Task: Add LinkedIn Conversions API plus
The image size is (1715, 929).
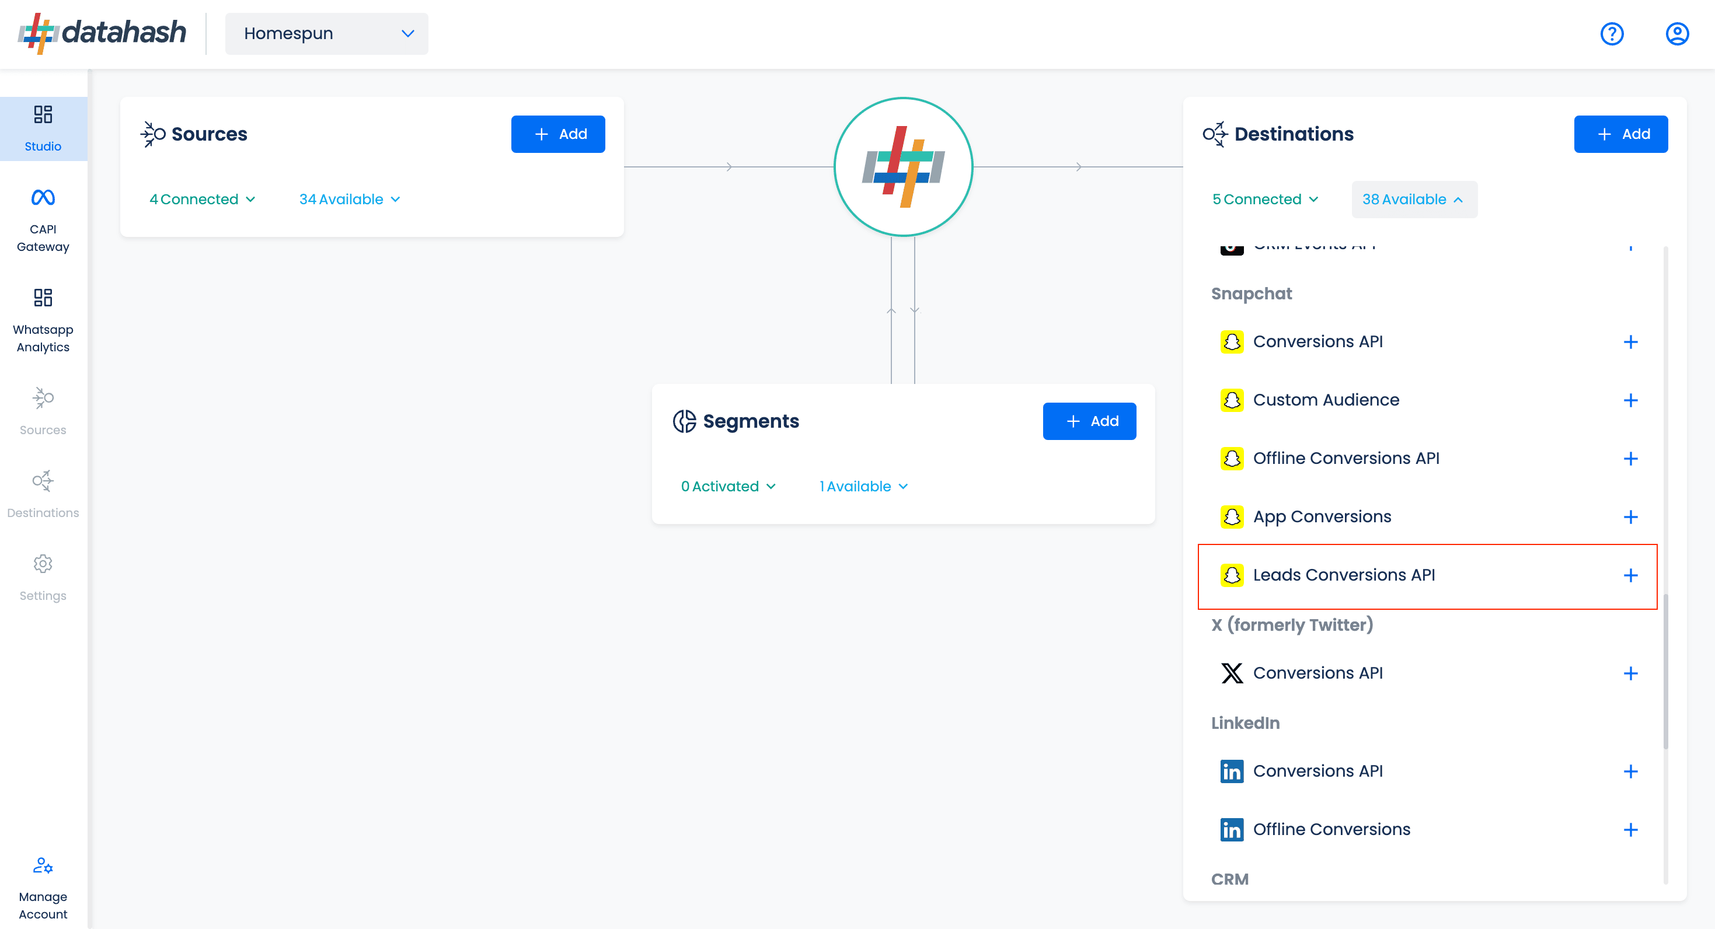Action: pyautogui.click(x=1630, y=771)
